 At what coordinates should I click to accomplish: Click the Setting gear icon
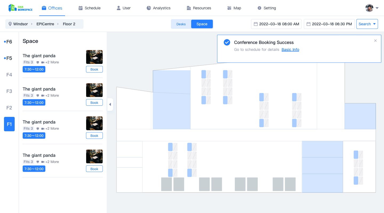tap(259, 8)
